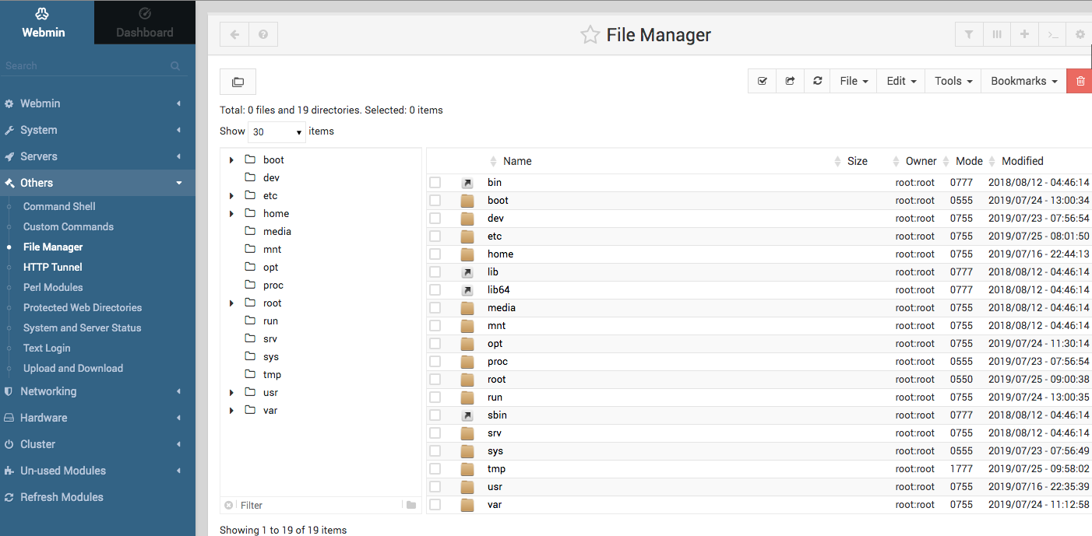The width and height of the screenshot is (1092, 536).
Task: Click the back arrow button
Action: [234, 34]
